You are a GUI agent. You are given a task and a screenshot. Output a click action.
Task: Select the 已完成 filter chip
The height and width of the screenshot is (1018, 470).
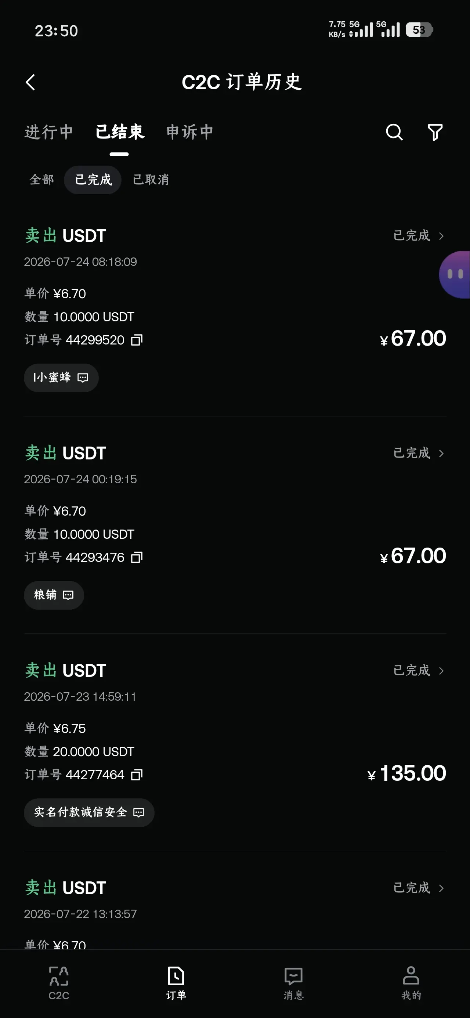(93, 180)
